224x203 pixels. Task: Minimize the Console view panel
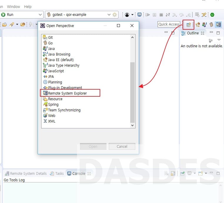[211, 172]
